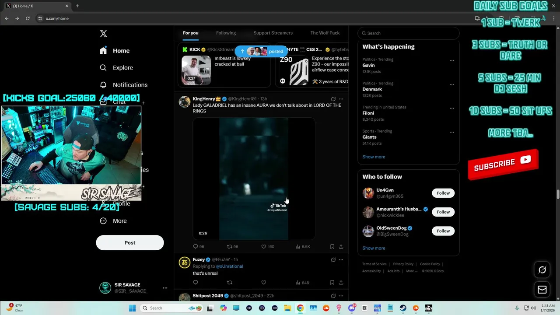Click the X logo in the sidebar
The width and height of the screenshot is (560, 315).
(x=103, y=34)
